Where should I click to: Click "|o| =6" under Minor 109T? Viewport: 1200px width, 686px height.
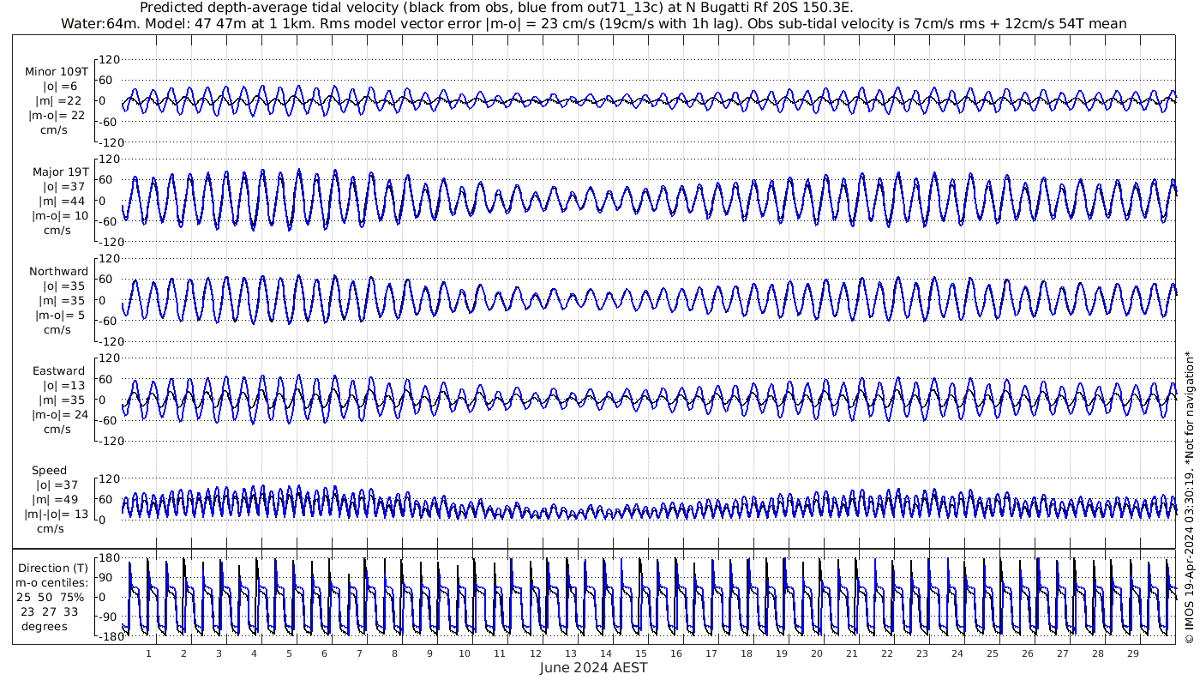(60, 87)
